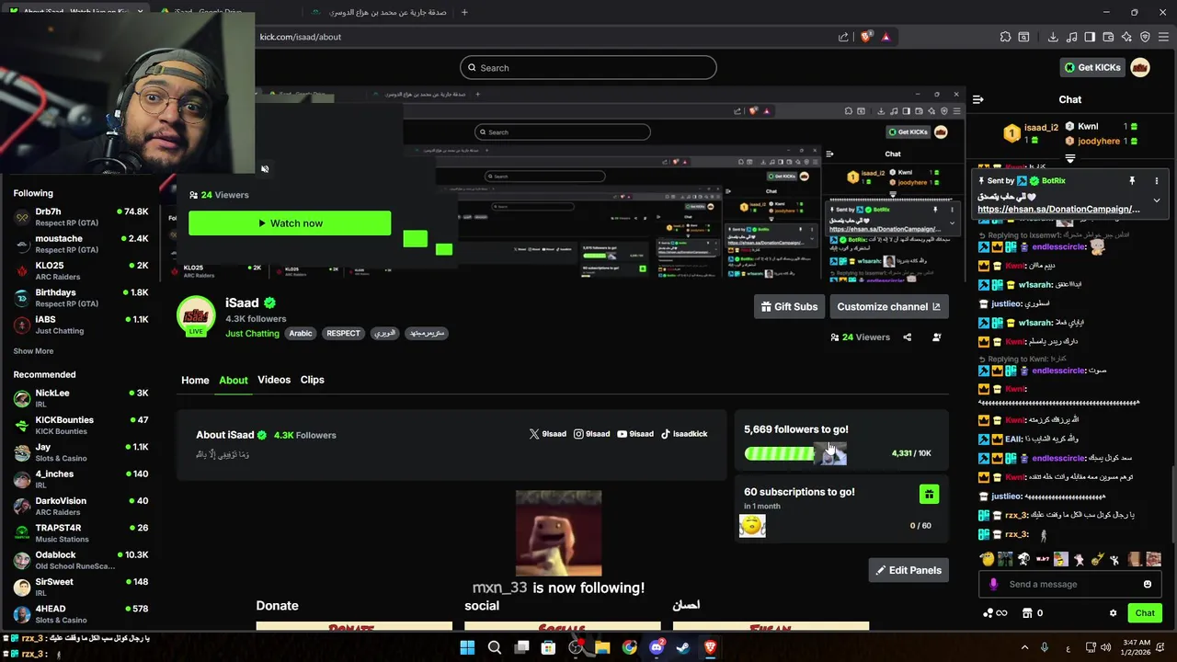Open the Clips channel tab
Screen dimensions: 1177x662
click(313, 380)
